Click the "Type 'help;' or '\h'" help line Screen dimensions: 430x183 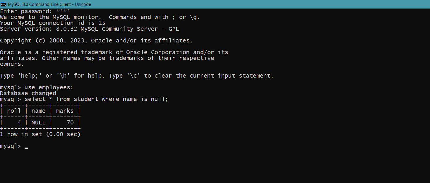point(137,76)
